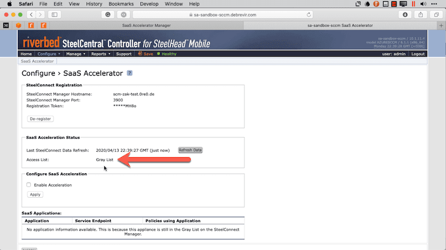
Task: Click the Safari address bar field
Action: click(x=222, y=15)
